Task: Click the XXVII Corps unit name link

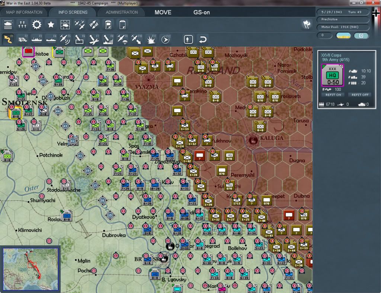Action: 331,55
